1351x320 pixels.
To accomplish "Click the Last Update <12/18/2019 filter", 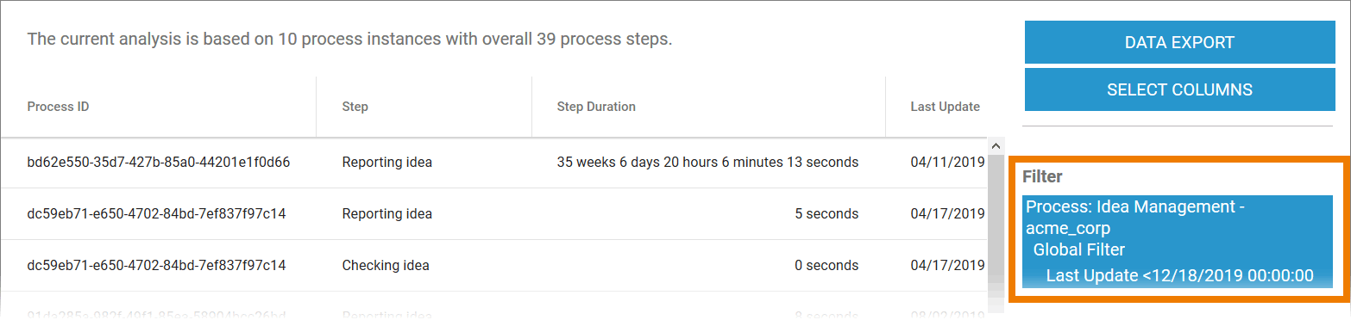I will 1179,275.
